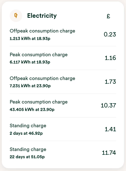The height and width of the screenshot is (171, 126).
Task: Click the Electricity heading
Action: (x=42, y=16)
